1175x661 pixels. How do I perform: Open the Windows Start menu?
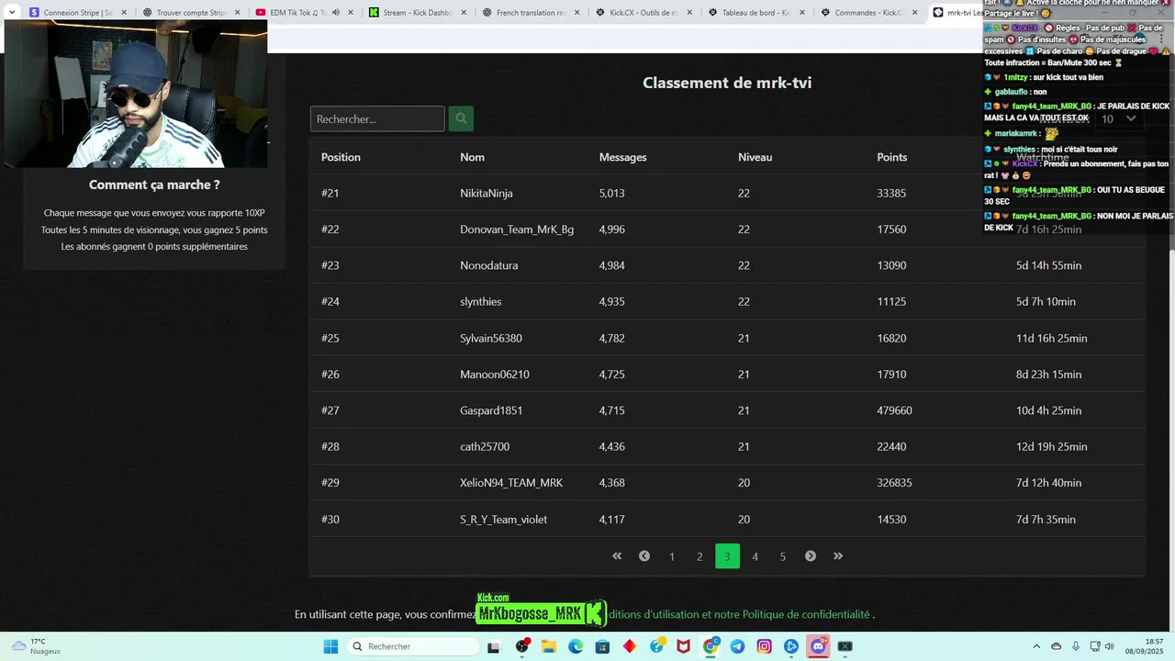pyautogui.click(x=330, y=646)
